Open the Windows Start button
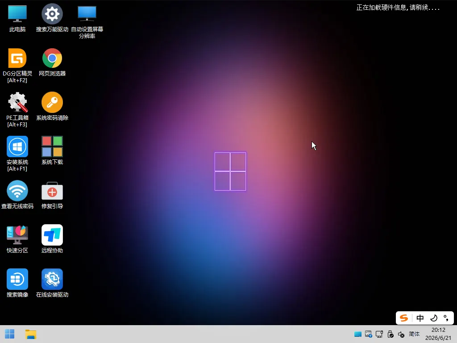Viewport: 457px width, 343px height. (x=10, y=334)
